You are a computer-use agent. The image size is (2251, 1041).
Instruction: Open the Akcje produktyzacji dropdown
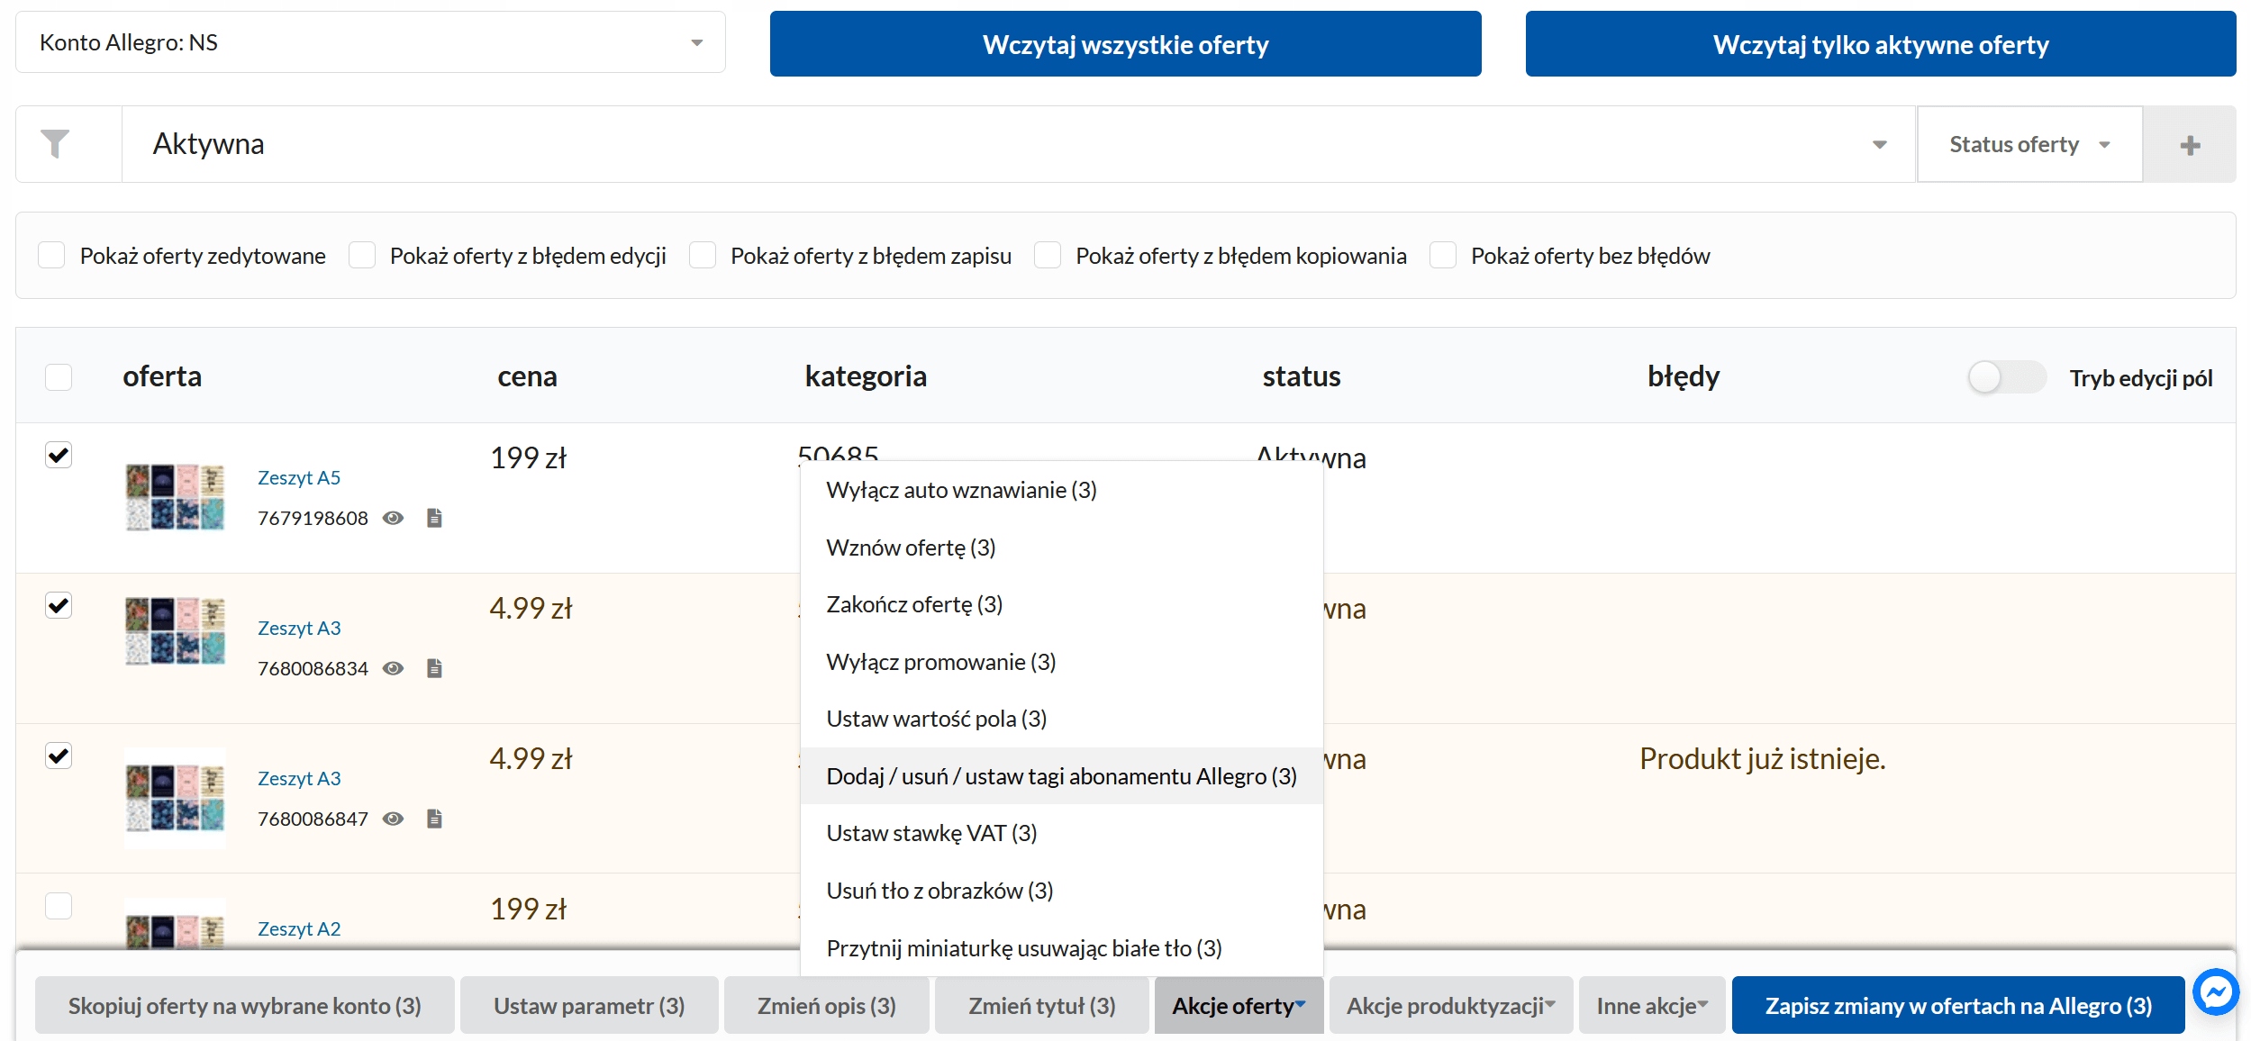pyautogui.click(x=1450, y=1006)
